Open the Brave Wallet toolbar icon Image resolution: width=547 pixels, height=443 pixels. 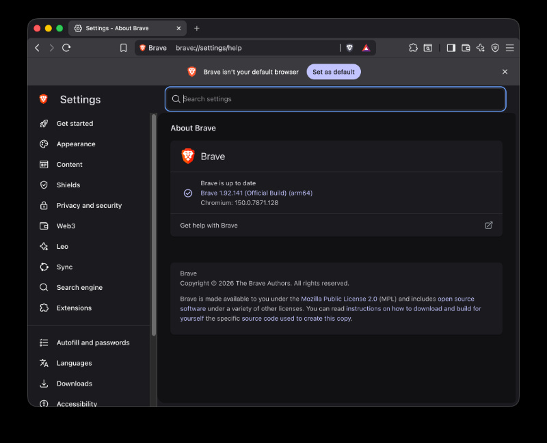tap(466, 48)
